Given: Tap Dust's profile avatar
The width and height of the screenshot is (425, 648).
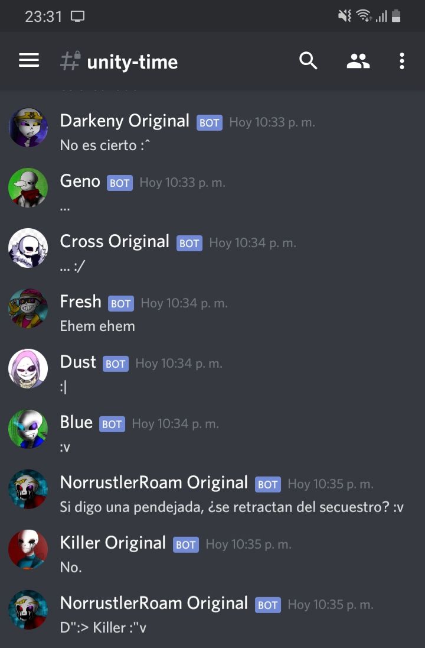Looking at the screenshot, I should tap(28, 368).
